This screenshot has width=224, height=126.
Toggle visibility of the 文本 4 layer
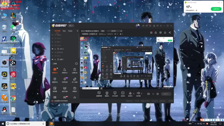pos(52,45)
